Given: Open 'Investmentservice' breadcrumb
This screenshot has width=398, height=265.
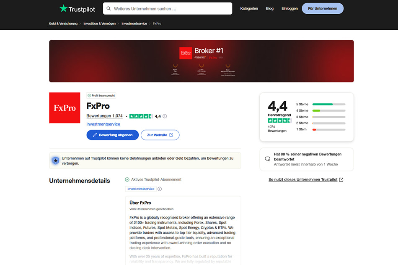Looking at the screenshot, I should [134, 23].
